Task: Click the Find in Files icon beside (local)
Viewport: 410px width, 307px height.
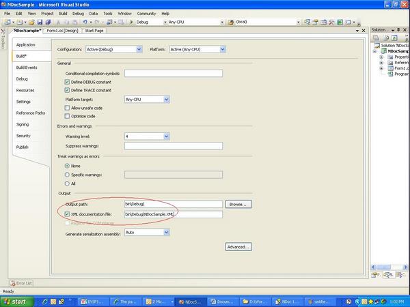Action: 231,23
